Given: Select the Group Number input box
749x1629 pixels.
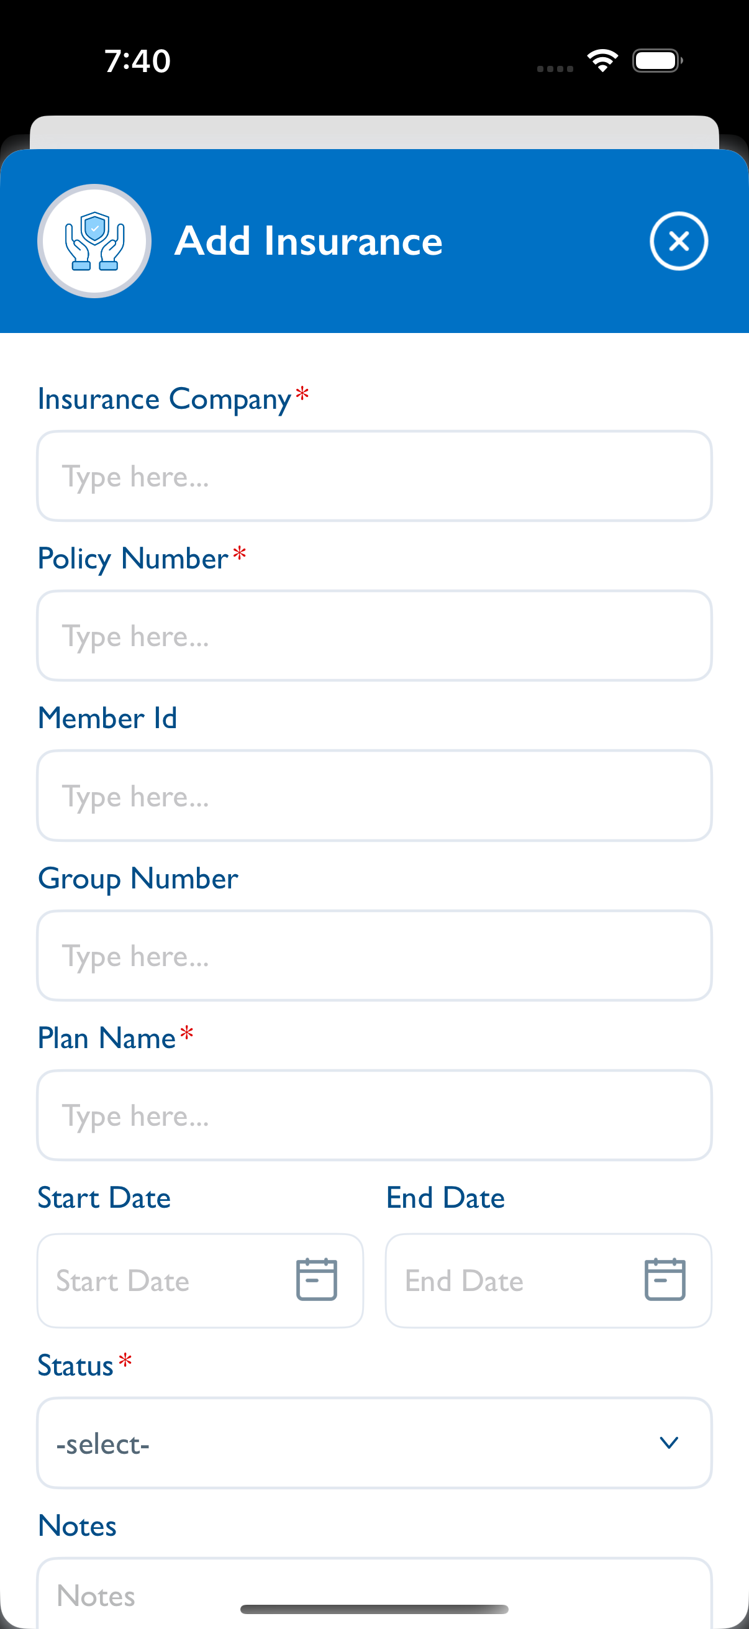Looking at the screenshot, I should [374, 956].
